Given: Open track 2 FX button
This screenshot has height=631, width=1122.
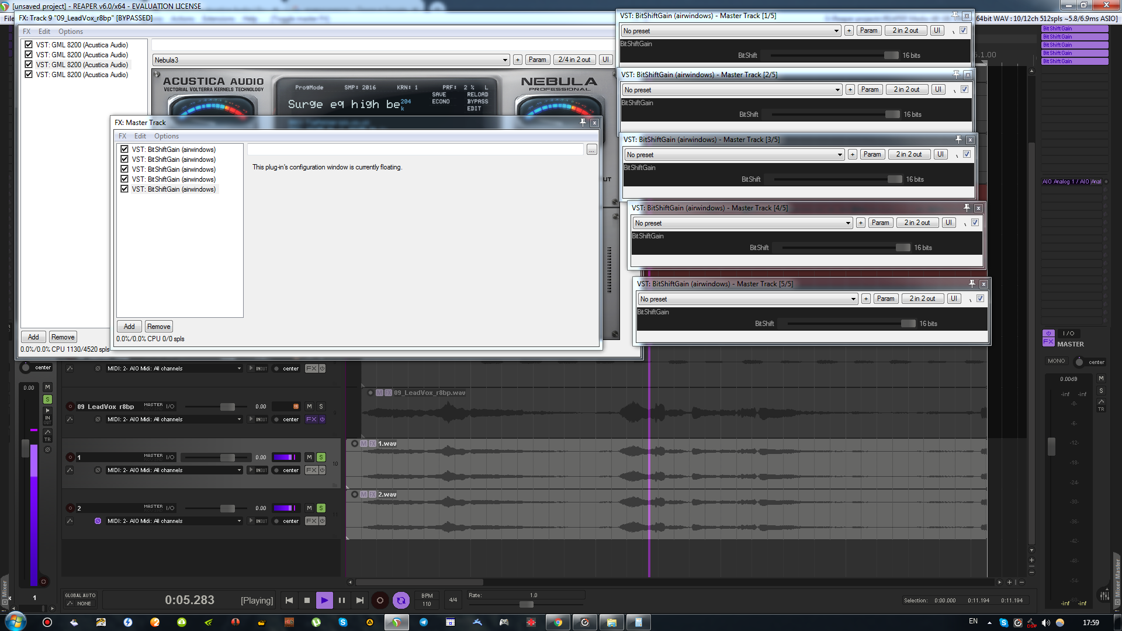Looking at the screenshot, I should point(311,521).
